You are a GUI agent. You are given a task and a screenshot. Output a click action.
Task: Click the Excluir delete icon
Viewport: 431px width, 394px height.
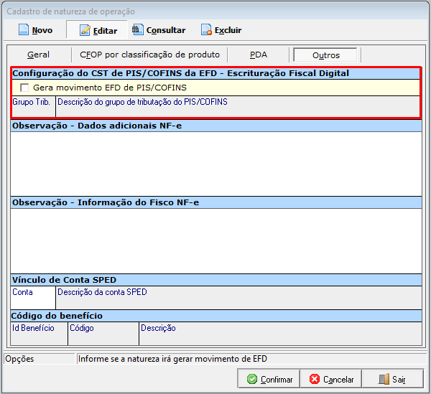coord(206,30)
